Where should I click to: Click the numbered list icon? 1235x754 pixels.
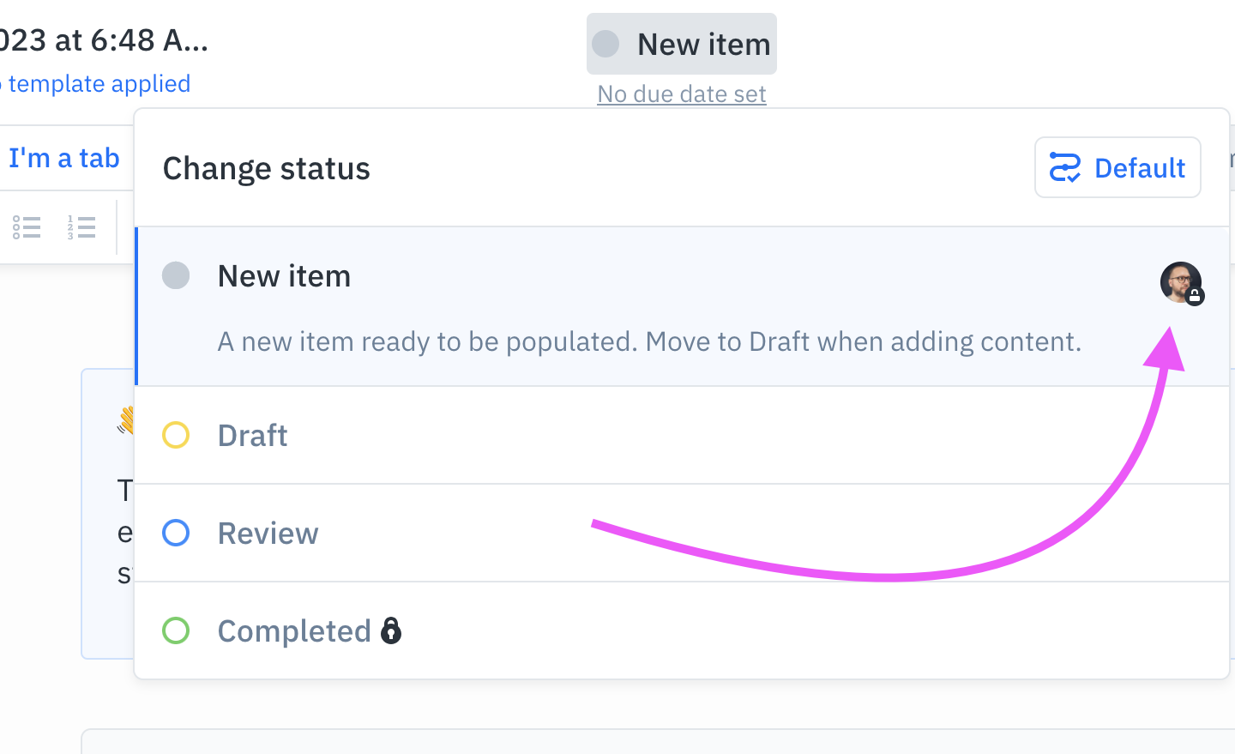81,227
